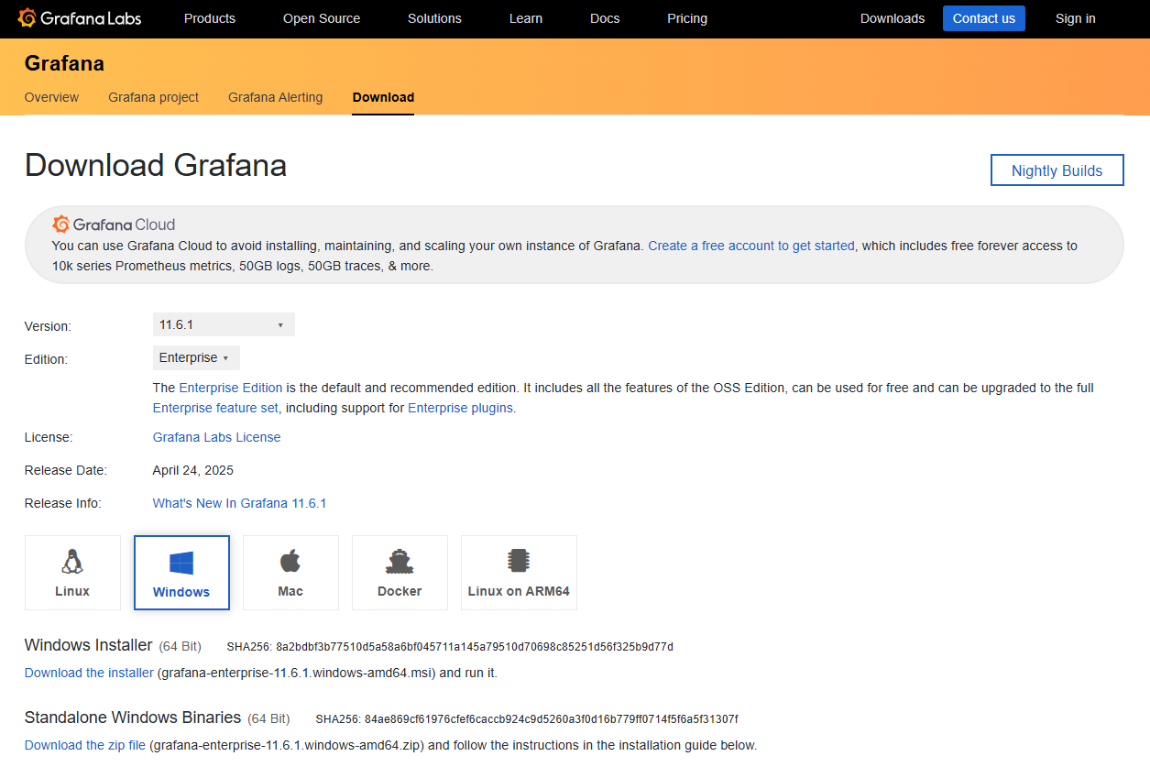Click the Grafana Cloud logo in banner
Screen dimensions: 1150x778
pyautogui.click(x=114, y=225)
